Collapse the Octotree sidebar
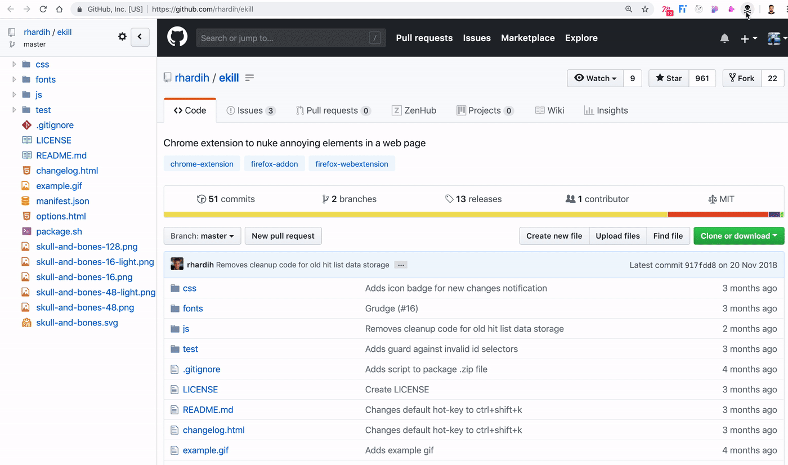Screen dimensions: 788x465 click(x=140, y=37)
